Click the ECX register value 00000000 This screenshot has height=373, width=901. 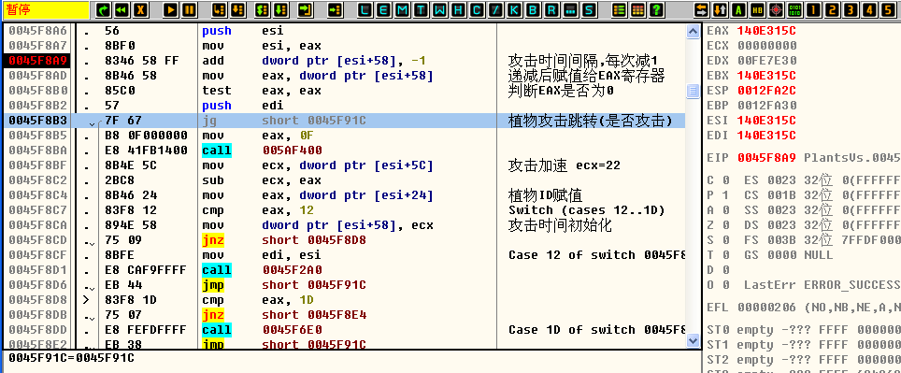[x=767, y=46]
